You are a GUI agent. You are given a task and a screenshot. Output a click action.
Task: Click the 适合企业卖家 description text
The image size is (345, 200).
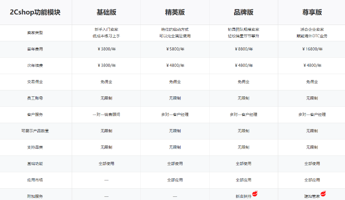tap(312, 30)
